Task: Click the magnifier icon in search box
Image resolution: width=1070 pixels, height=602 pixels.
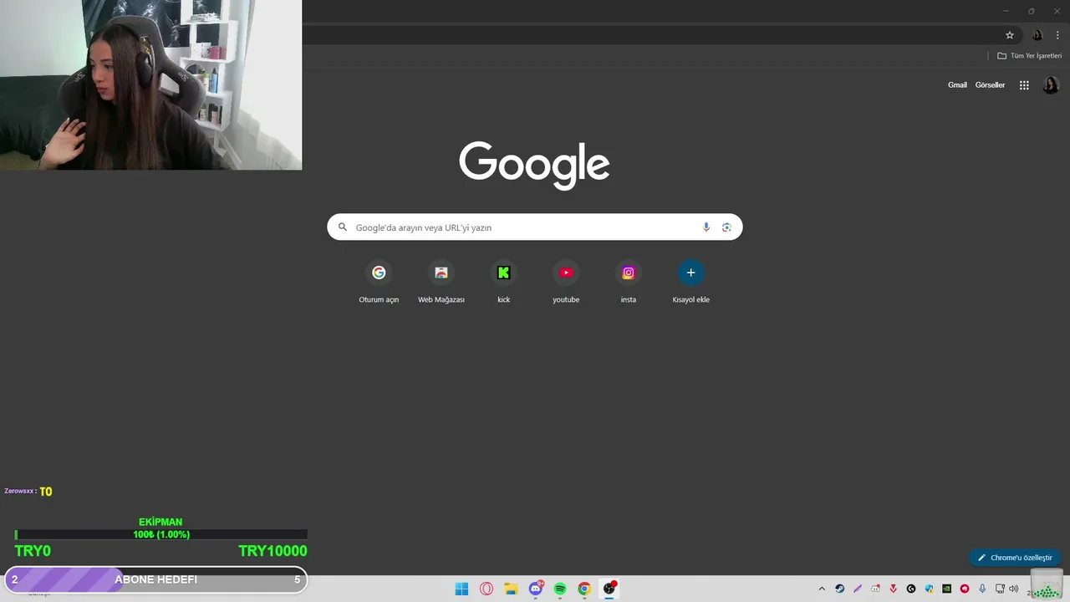Action: (x=342, y=227)
